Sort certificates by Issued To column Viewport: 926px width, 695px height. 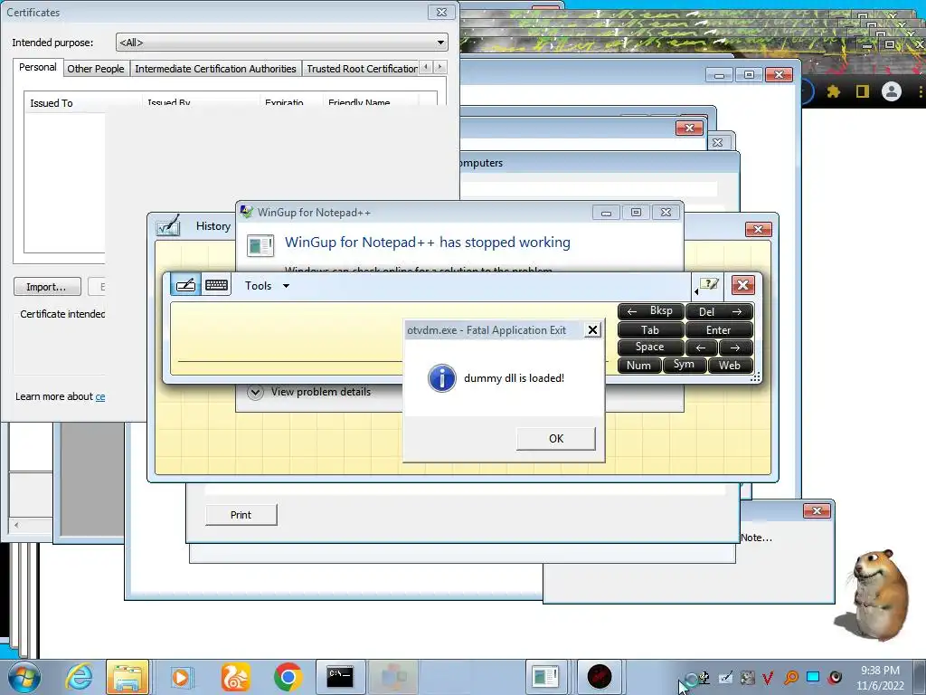(82, 102)
